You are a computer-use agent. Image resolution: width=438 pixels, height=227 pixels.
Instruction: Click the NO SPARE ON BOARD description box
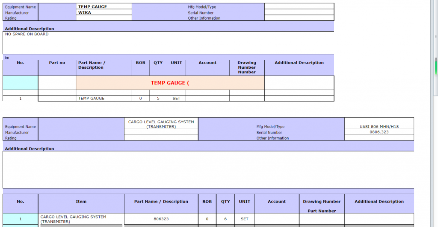click(x=168, y=42)
